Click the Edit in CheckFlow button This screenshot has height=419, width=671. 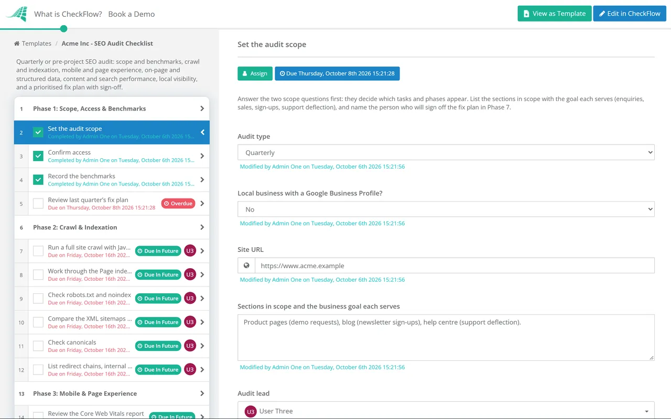[630, 14]
